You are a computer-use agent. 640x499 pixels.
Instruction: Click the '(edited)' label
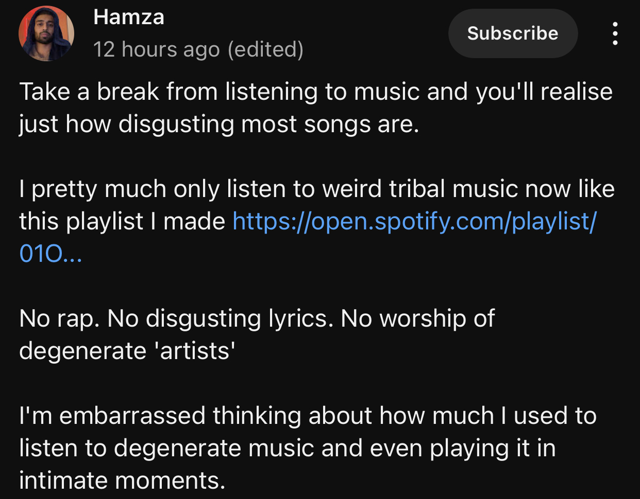[x=265, y=49]
